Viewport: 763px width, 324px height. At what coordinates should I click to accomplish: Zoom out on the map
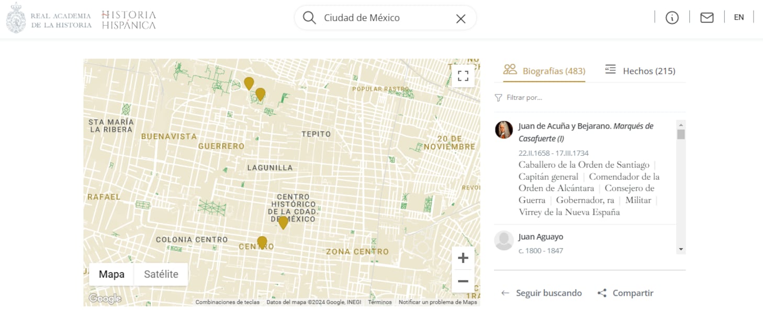click(x=463, y=282)
